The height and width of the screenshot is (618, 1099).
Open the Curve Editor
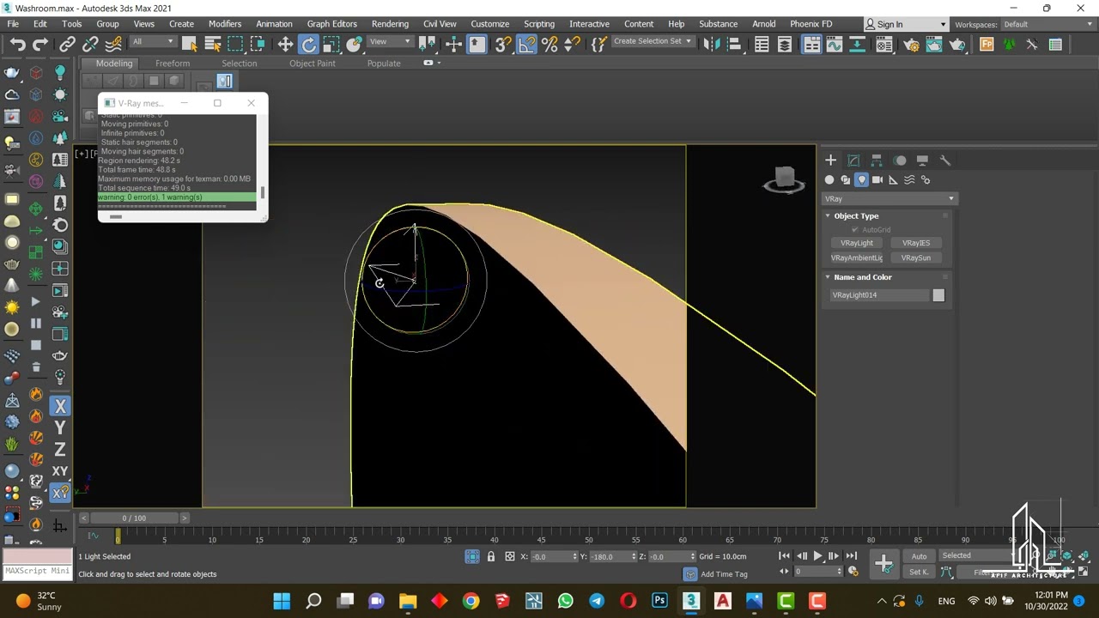(x=834, y=45)
